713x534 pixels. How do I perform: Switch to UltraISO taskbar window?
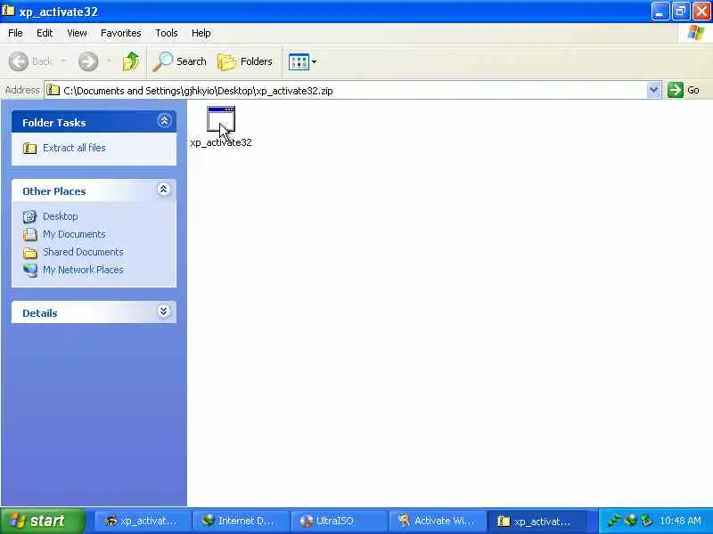coord(340,521)
